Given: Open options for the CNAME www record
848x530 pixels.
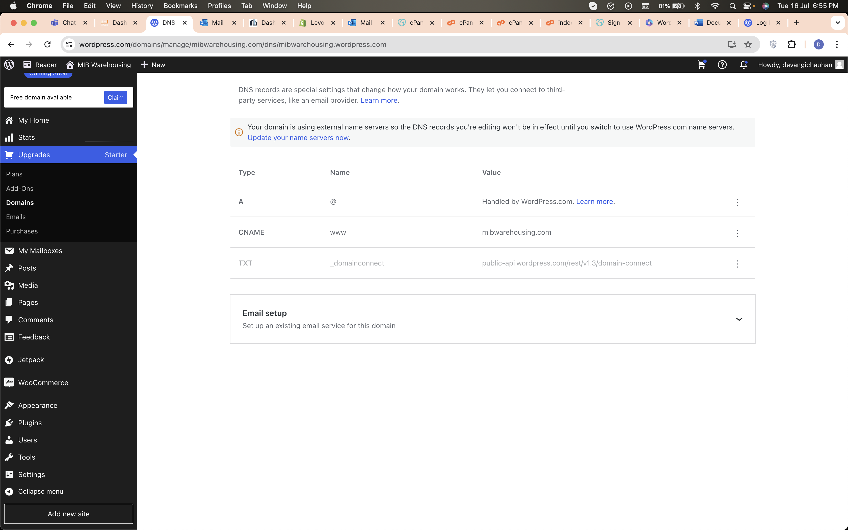Looking at the screenshot, I should (737, 233).
